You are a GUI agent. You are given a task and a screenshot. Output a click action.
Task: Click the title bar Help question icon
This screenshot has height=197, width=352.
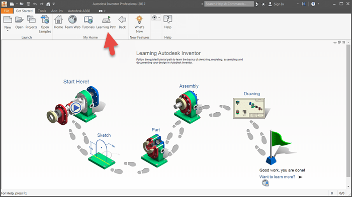(x=313, y=4)
